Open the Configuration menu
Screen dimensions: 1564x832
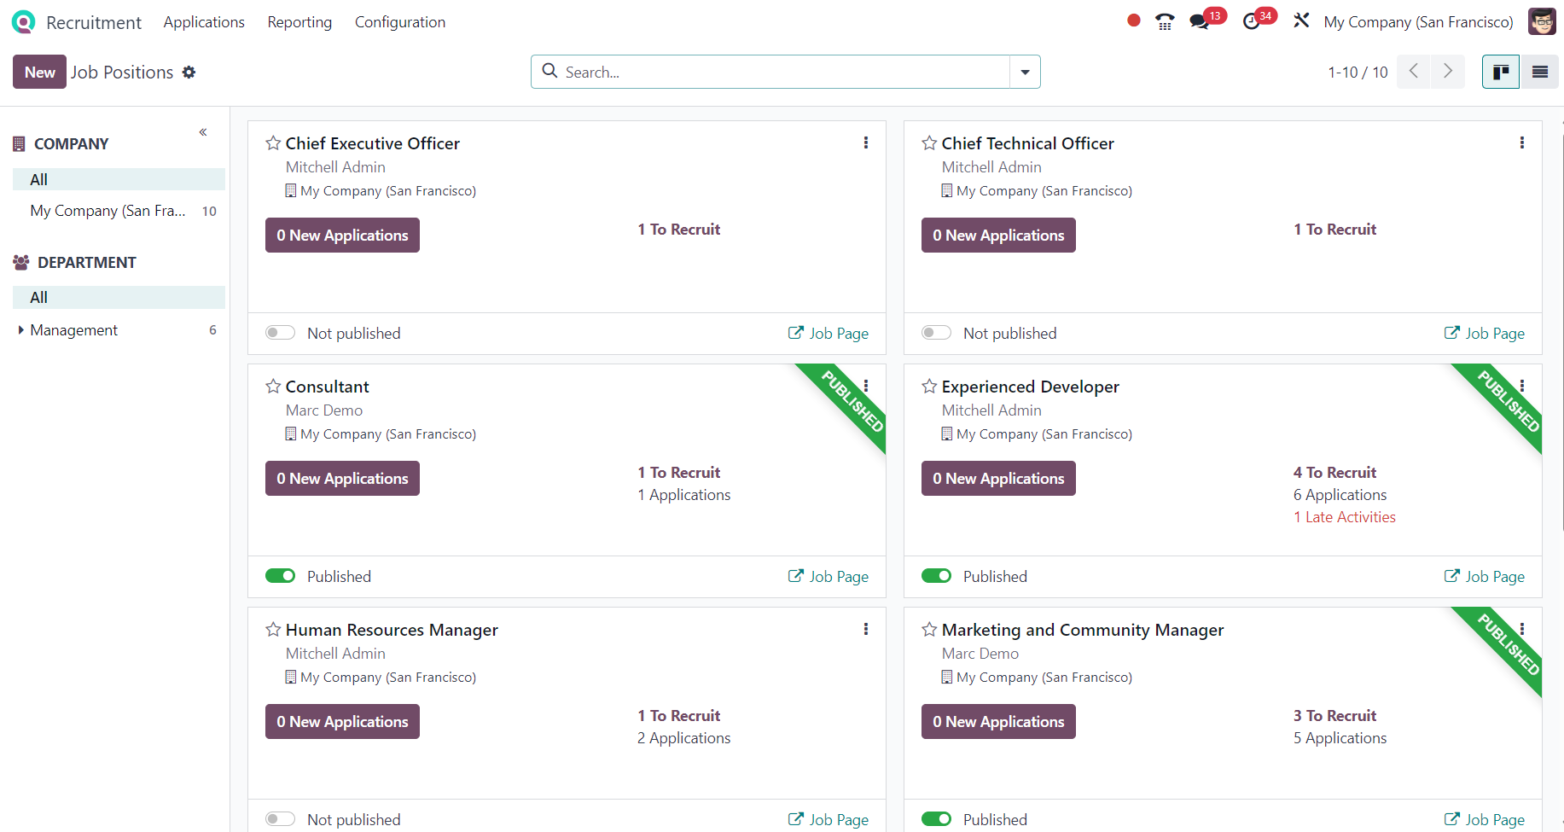point(400,22)
